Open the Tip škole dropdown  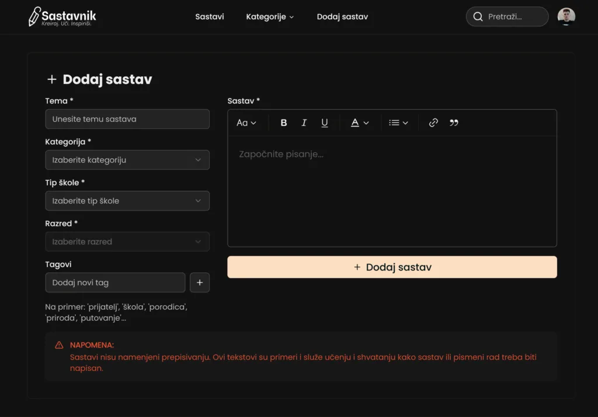(127, 201)
